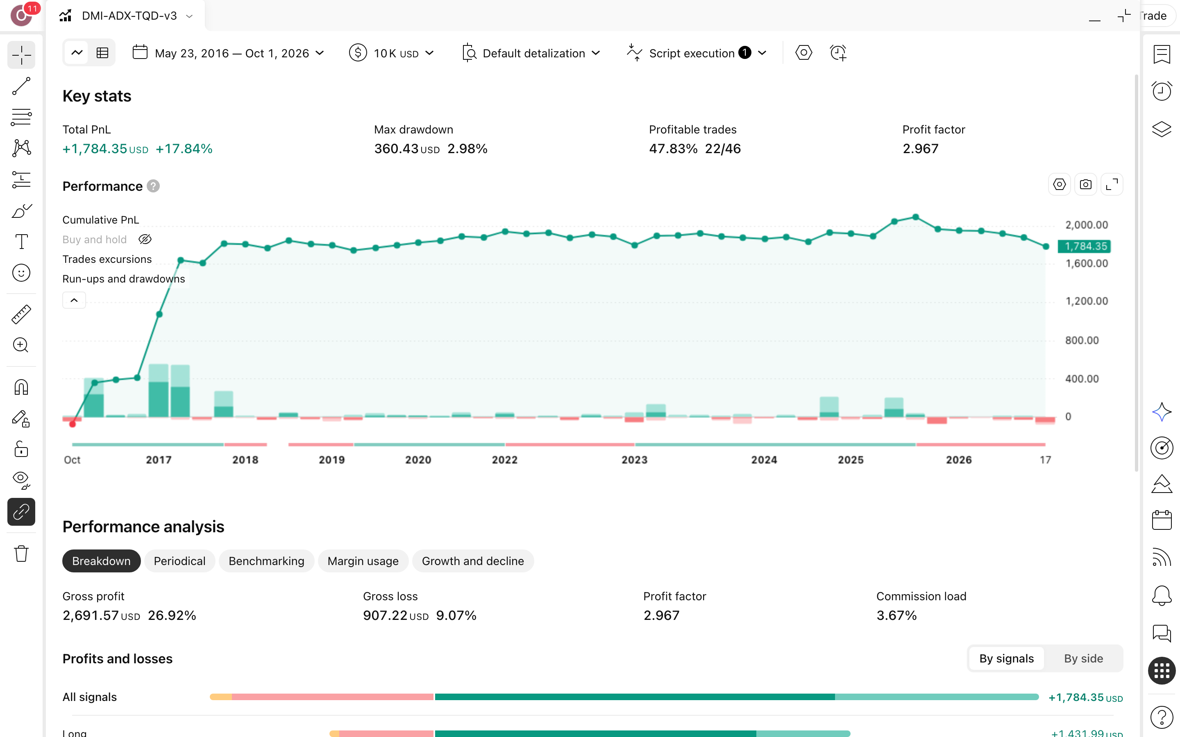Expand the performance chart to fullscreen

1112,185
